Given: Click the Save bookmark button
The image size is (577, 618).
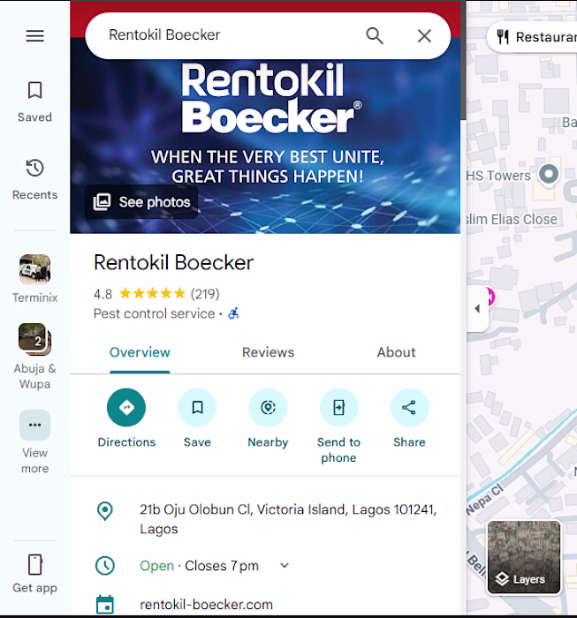Looking at the screenshot, I should point(197,408).
